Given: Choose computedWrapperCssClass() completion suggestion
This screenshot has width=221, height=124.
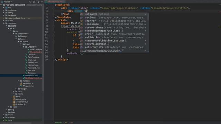Looking at the screenshot, I should [x=114, y=31].
